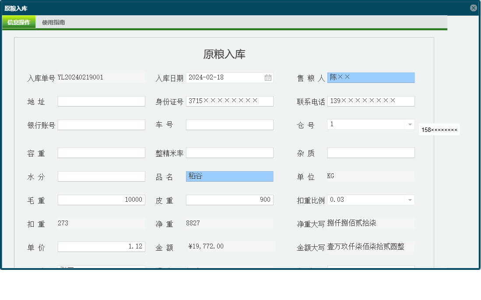Viewport: 481px width, 300px height.
Task: Select the 银行账号 input box
Action: 101,124
